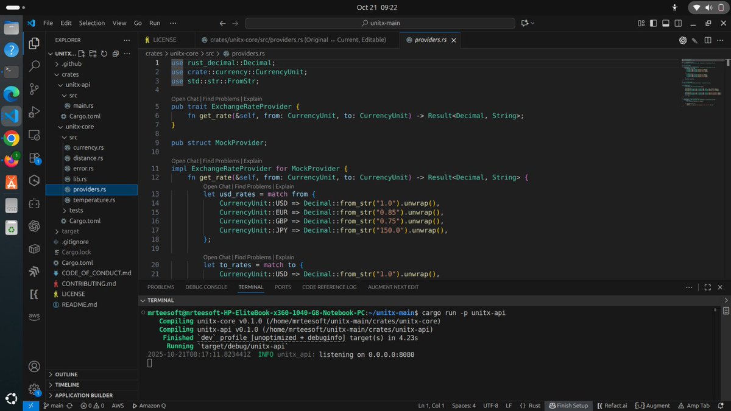
Task: Open main.rs in the file tree
Action: (x=83, y=106)
